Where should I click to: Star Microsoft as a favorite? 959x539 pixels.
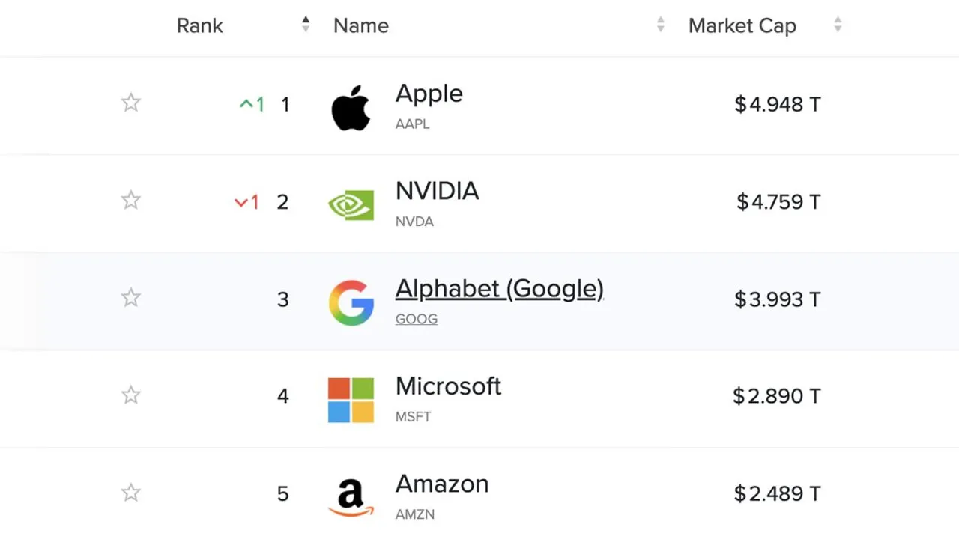(131, 395)
